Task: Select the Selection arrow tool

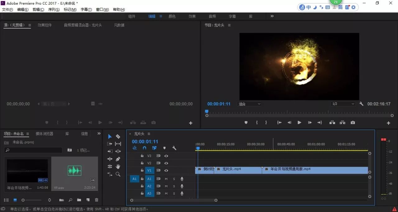Action: pyautogui.click(x=110, y=136)
